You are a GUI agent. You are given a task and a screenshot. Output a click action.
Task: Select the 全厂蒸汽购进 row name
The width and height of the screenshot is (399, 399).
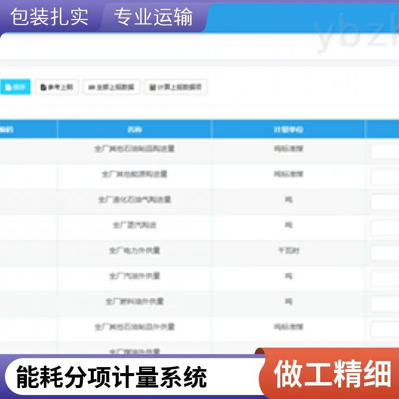tap(134, 225)
